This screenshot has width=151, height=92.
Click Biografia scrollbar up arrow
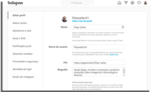coord(124,69)
